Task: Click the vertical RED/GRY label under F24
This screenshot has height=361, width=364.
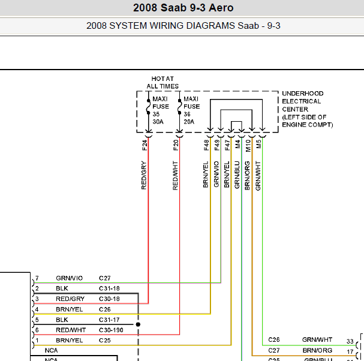Action: (x=144, y=175)
